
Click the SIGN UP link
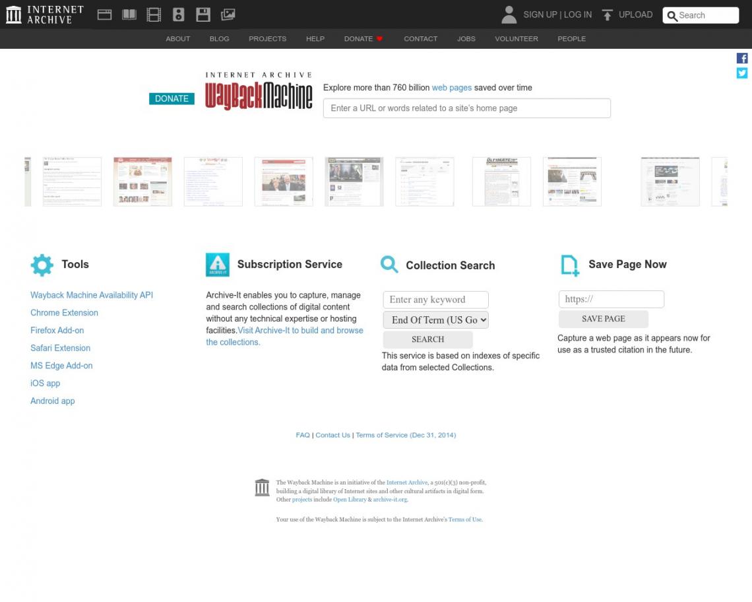(x=540, y=15)
